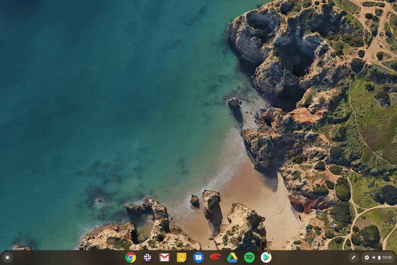The width and height of the screenshot is (397, 265).
Task: Click the notification indicator in status tray
Action: [x=367, y=257]
